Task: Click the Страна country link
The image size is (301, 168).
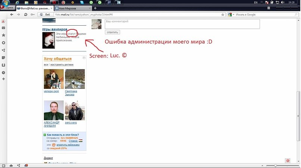Action: (x=73, y=141)
